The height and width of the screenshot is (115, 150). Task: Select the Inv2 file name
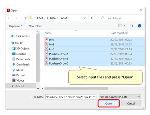[52, 44]
